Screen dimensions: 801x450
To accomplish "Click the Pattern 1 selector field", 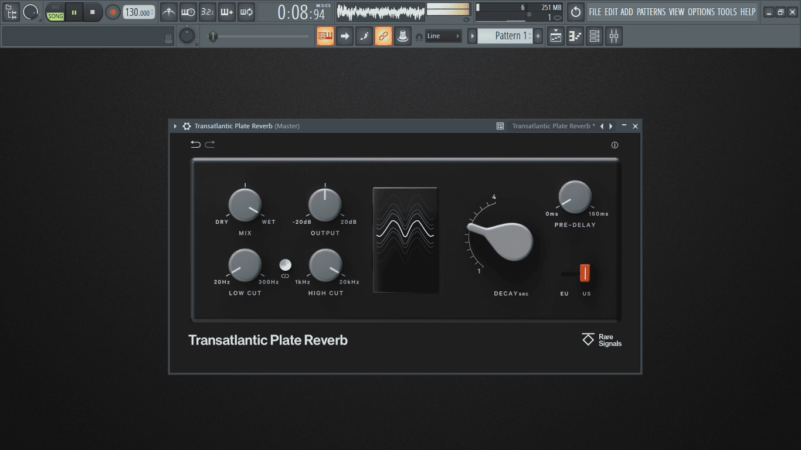I will [505, 36].
